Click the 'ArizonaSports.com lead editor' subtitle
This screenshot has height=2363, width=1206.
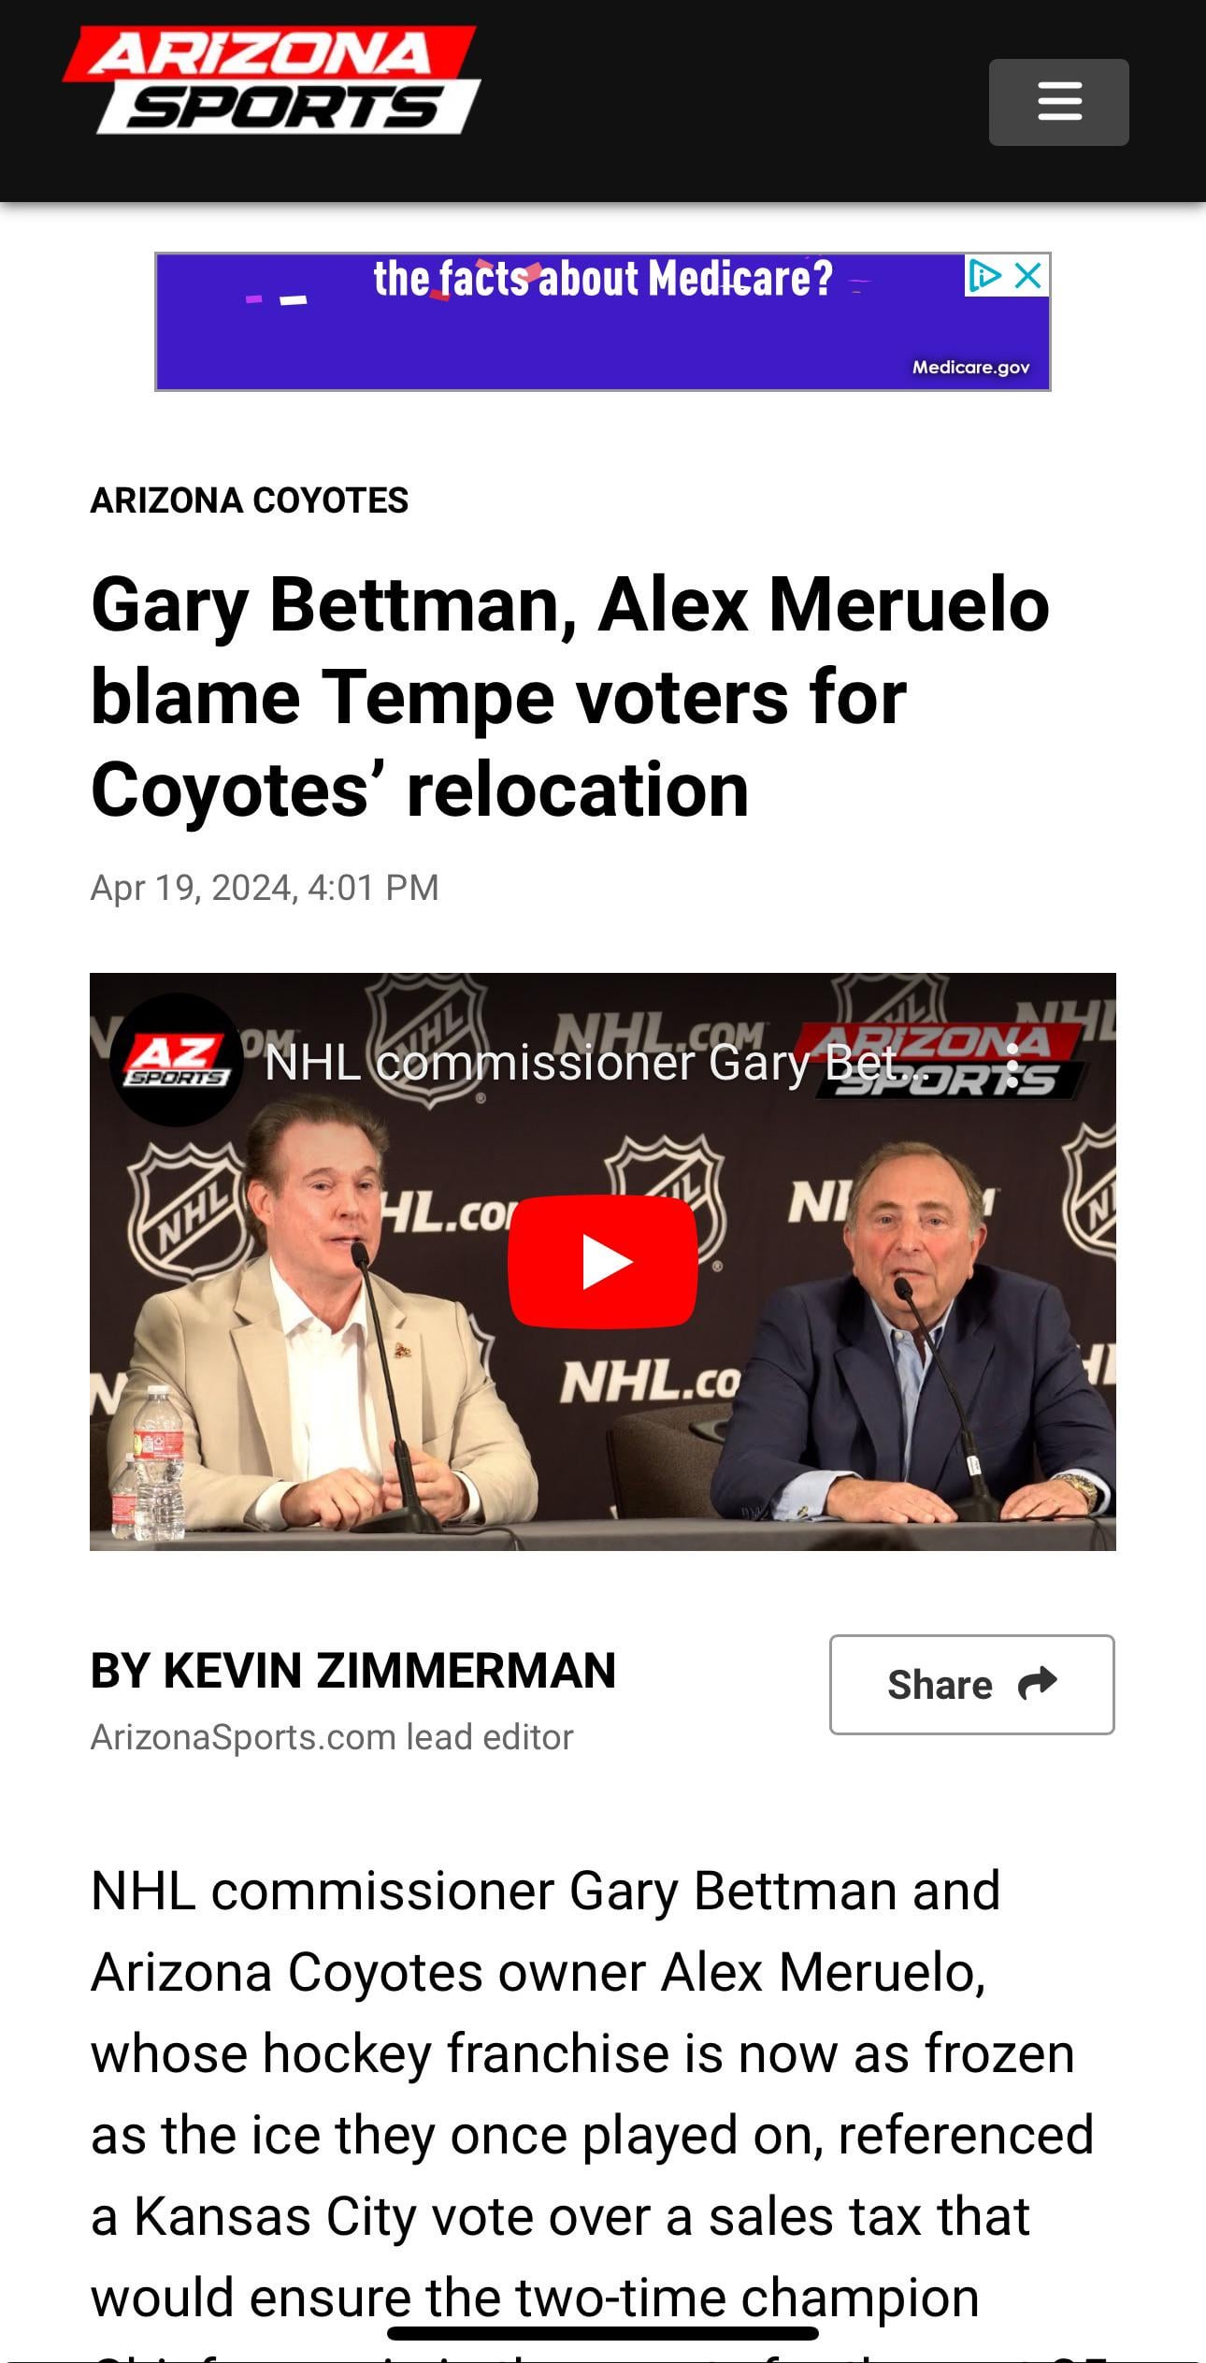tap(331, 1737)
